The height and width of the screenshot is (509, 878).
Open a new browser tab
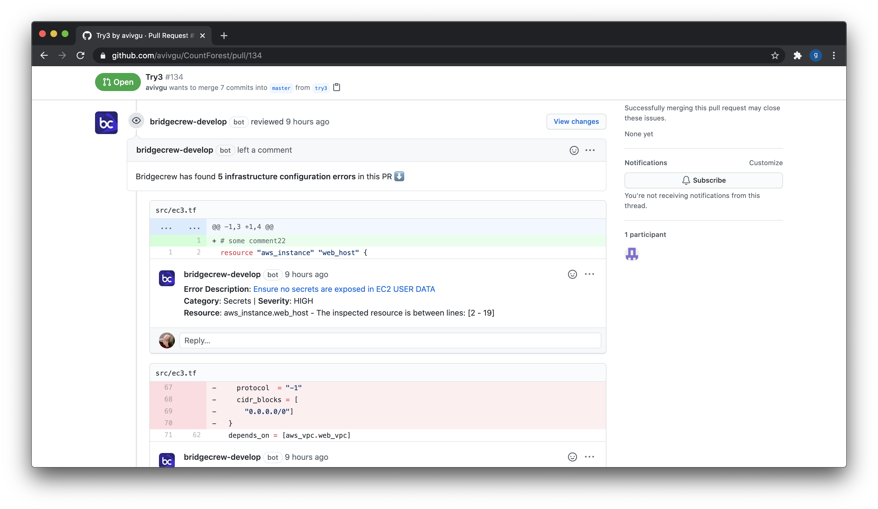(x=224, y=36)
